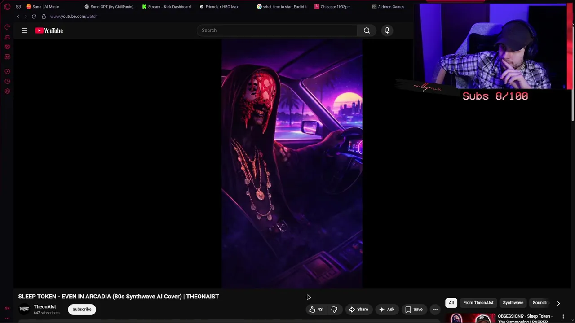This screenshot has height=323, width=575.
Task: Click the YouTube search input field
Action: pos(277,31)
